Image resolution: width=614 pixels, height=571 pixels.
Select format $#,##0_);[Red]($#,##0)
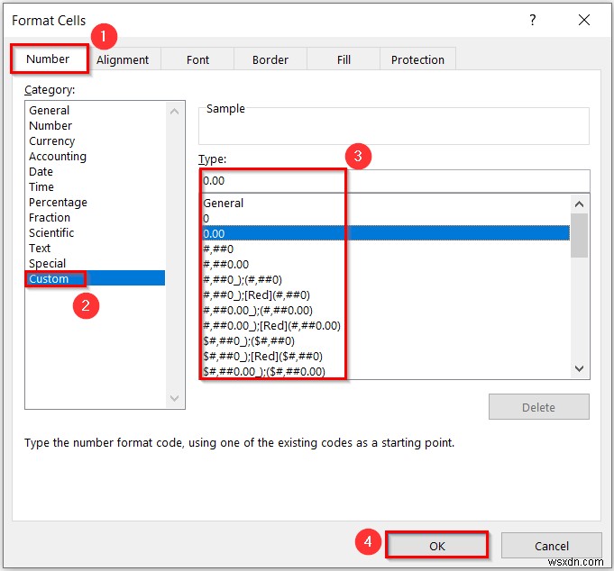click(386, 356)
